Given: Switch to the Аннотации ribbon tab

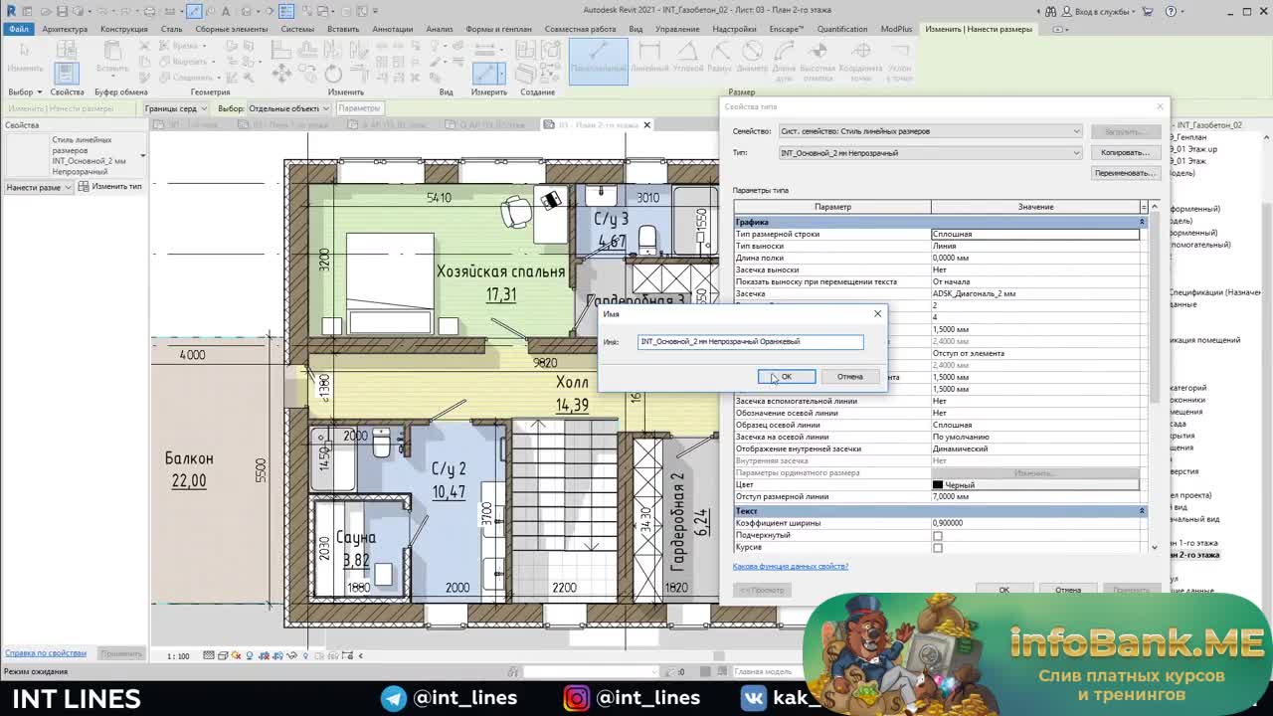Looking at the screenshot, I should (x=393, y=29).
